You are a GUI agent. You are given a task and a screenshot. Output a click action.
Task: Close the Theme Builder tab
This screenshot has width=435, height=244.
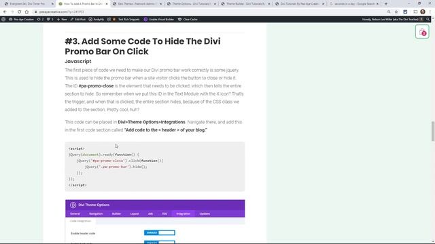point(269,4)
